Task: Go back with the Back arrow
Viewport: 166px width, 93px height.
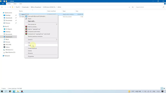Action: (x=2, y=7)
